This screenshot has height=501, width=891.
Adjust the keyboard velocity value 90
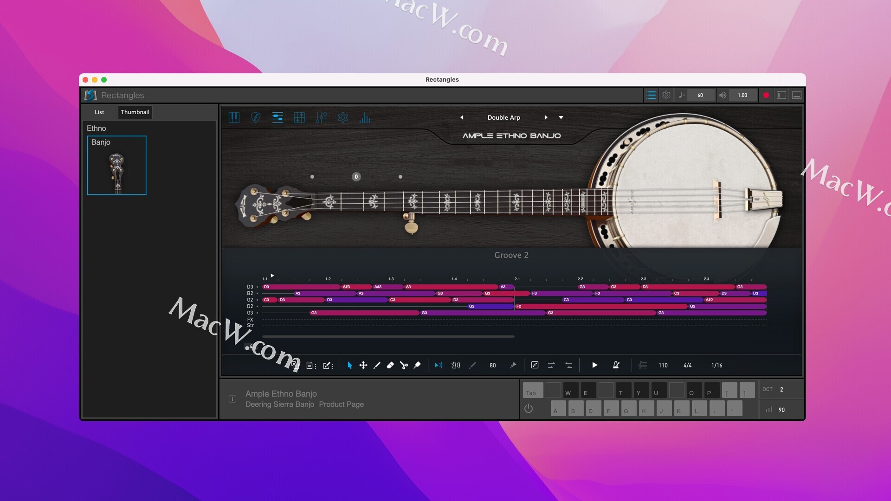[x=781, y=410]
